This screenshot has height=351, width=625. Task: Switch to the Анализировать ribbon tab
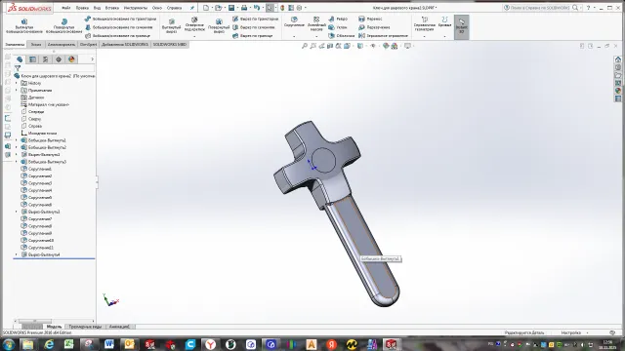point(62,45)
